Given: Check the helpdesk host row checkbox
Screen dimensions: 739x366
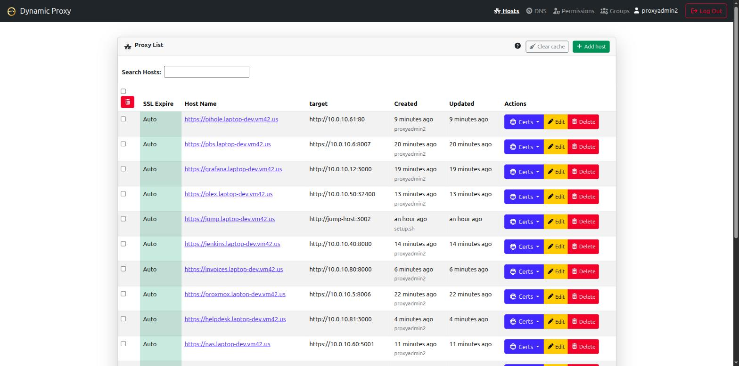Looking at the screenshot, I should [x=123, y=318].
